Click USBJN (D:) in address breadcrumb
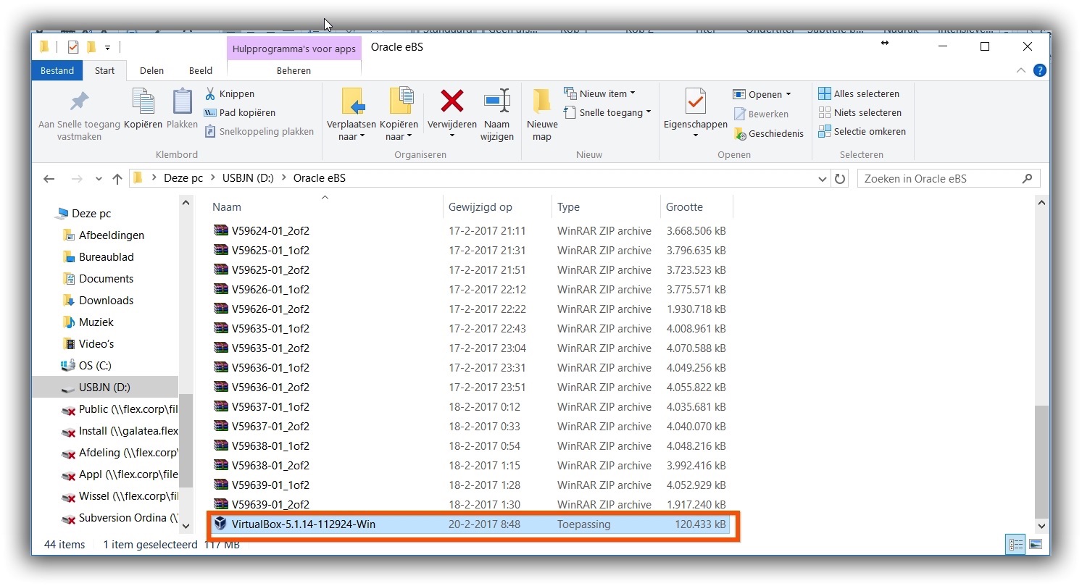This screenshot has height=586, width=1082. [249, 178]
